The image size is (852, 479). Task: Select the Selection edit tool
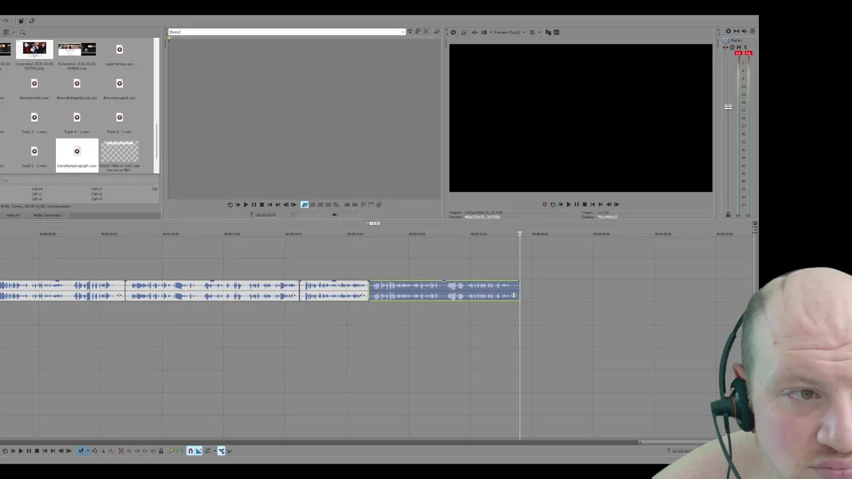[x=103, y=451]
